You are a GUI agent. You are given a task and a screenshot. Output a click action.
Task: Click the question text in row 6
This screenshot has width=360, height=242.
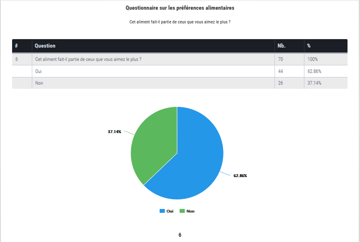(88, 59)
